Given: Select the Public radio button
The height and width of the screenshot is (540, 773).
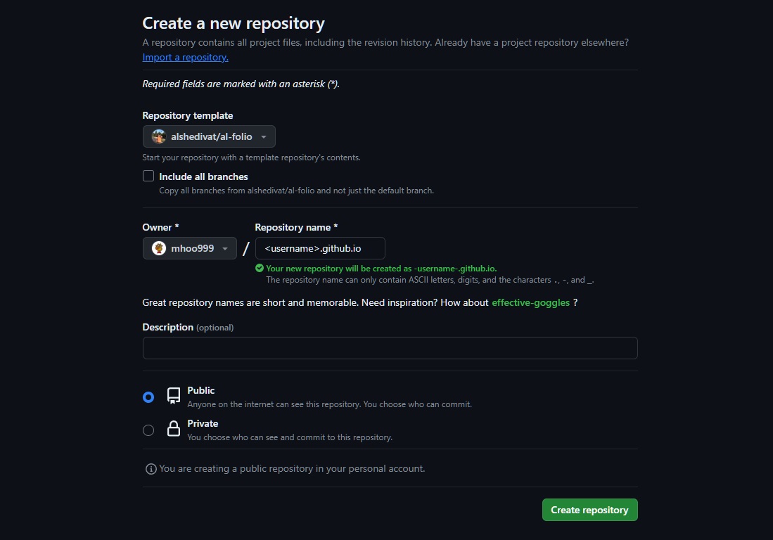Looking at the screenshot, I should pyautogui.click(x=148, y=397).
